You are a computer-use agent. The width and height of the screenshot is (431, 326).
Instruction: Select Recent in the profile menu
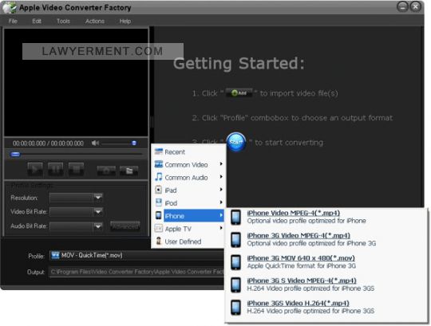[188, 151]
